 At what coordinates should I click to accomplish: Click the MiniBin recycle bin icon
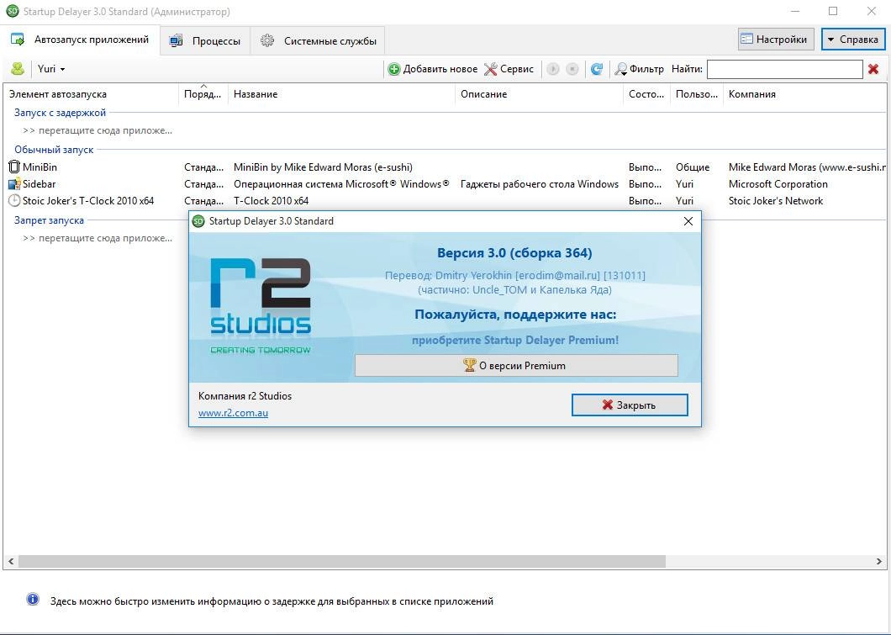(x=14, y=167)
